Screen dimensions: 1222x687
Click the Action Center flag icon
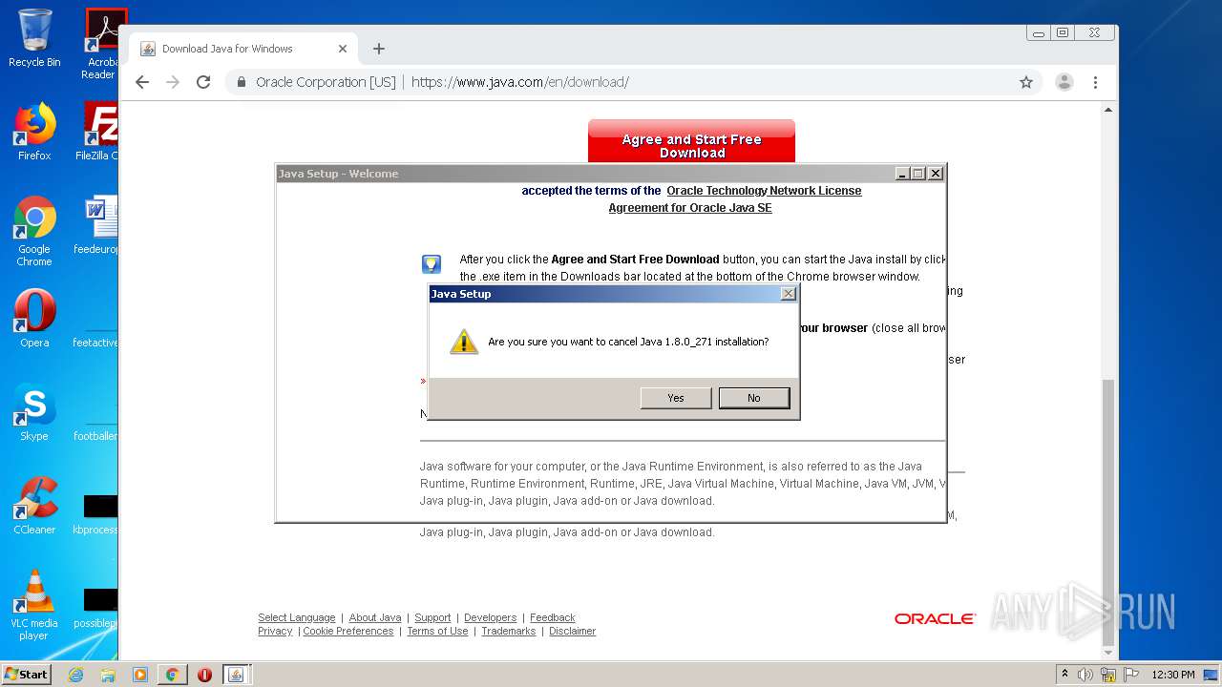pyautogui.click(x=1130, y=675)
